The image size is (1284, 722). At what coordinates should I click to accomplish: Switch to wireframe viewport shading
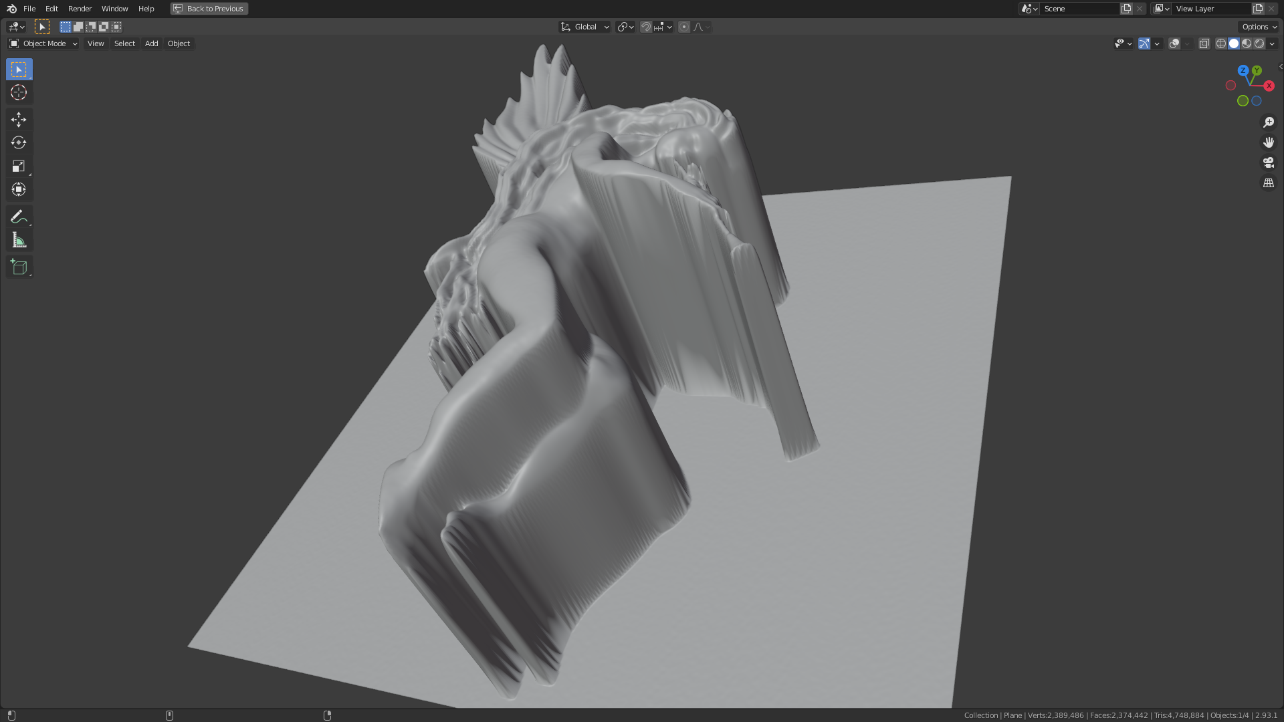[x=1221, y=43]
